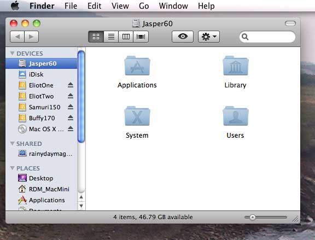Select iDisk in the sidebar
The height and width of the screenshot is (240, 315).
(42, 74)
